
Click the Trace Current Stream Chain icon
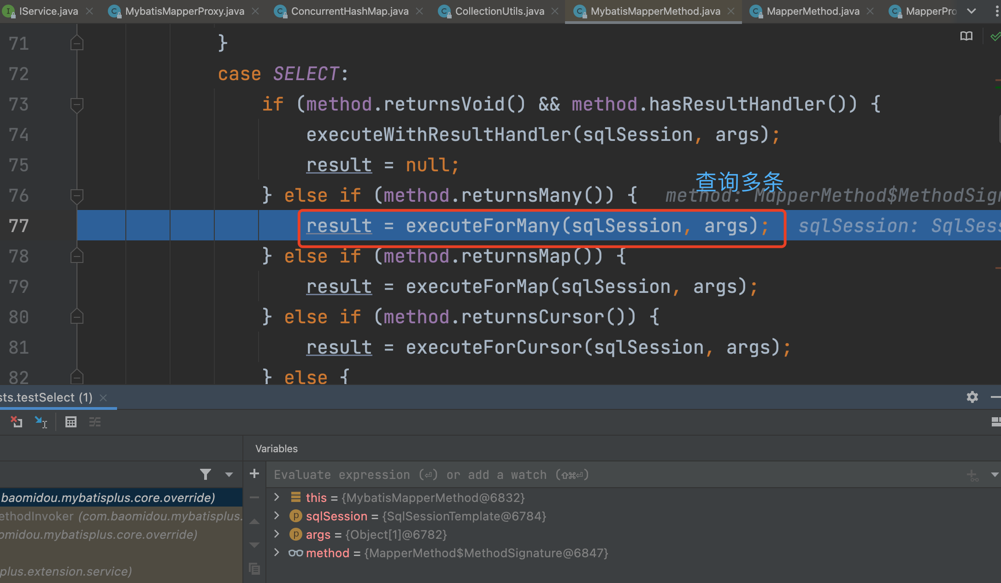(95, 421)
